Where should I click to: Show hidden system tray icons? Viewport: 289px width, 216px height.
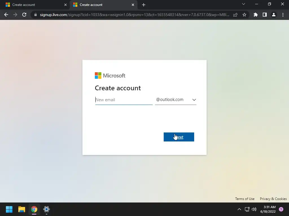point(239,209)
